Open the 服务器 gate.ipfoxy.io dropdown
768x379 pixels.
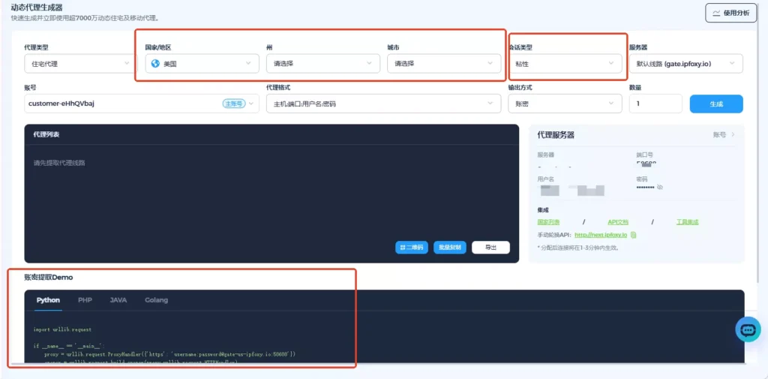click(x=685, y=64)
